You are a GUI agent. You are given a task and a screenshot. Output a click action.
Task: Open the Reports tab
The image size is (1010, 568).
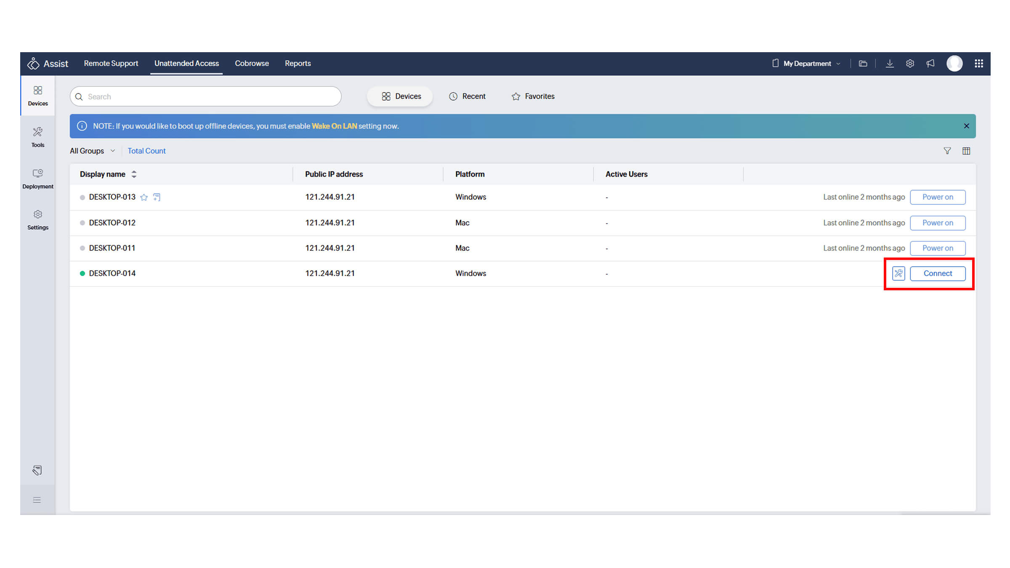tap(298, 64)
